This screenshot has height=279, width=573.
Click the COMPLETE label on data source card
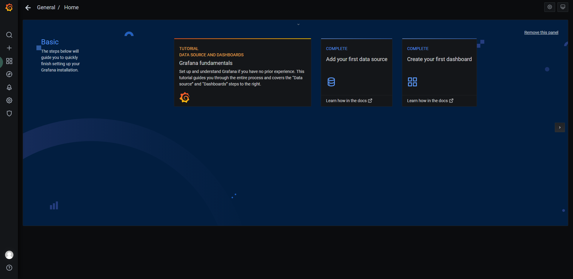[337, 49]
